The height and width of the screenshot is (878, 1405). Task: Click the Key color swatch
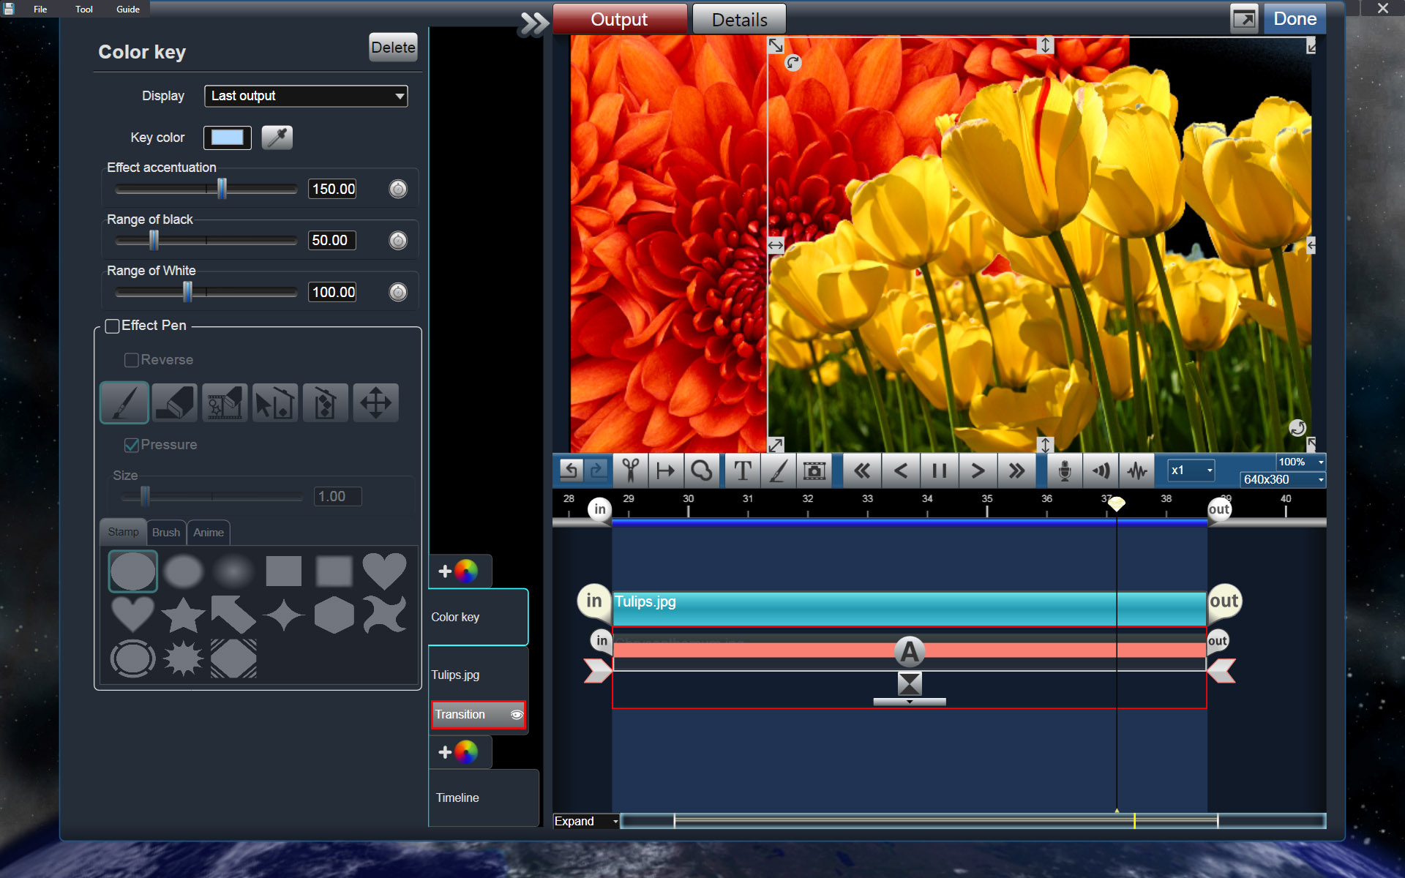[x=228, y=138]
